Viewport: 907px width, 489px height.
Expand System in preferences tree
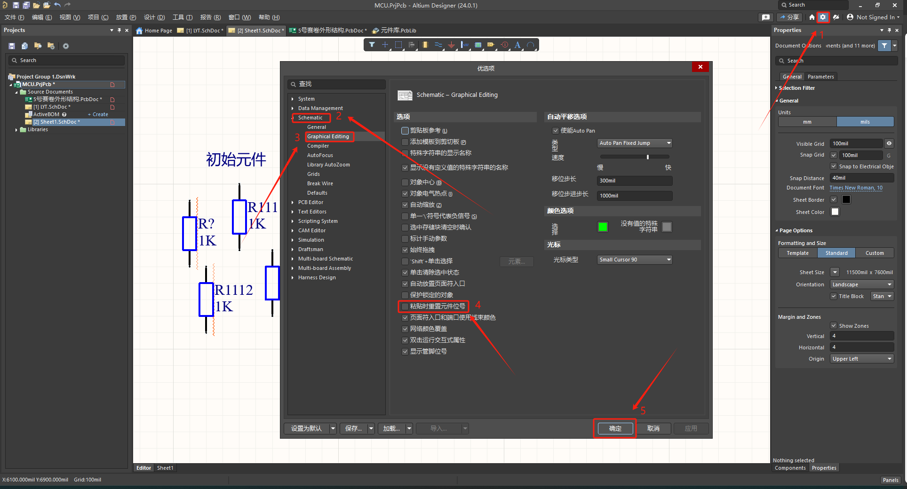pos(293,99)
